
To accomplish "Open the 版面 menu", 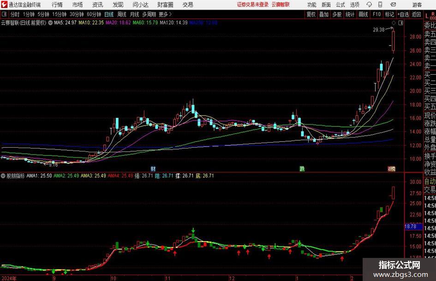I will tap(326, 5).
